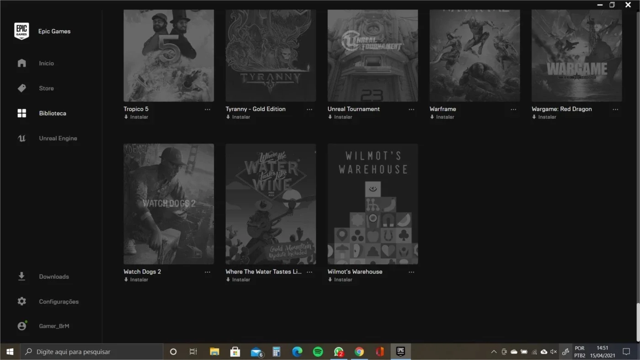Open Wilmot's Warehouse three-dots menu
640x360 pixels.
point(411,272)
